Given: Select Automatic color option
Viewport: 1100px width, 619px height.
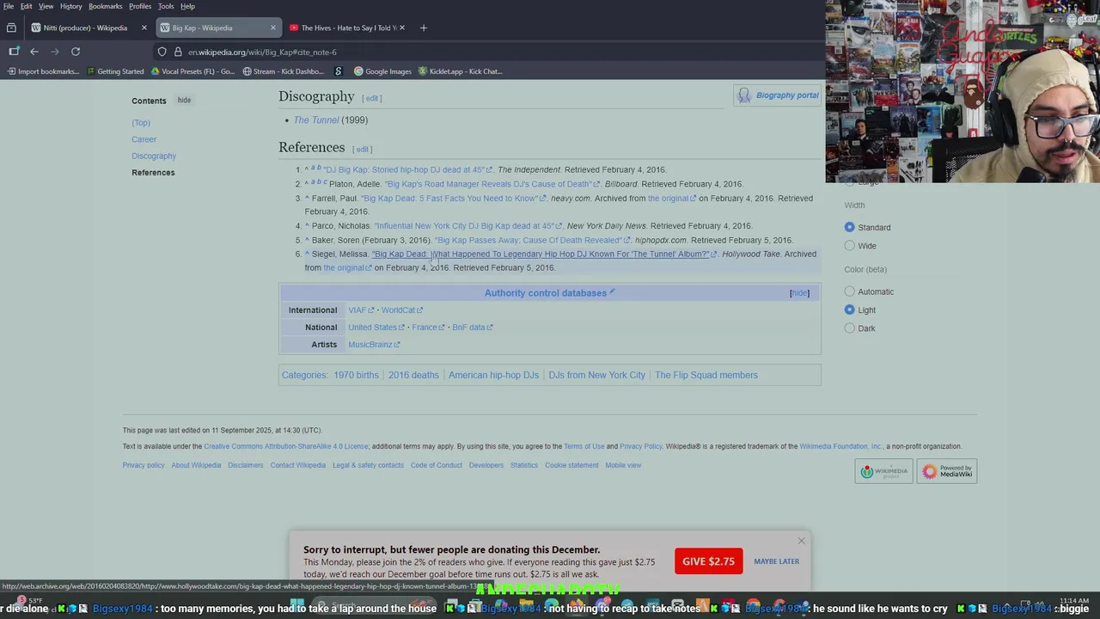Looking at the screenshot, I should coord(849,291).
